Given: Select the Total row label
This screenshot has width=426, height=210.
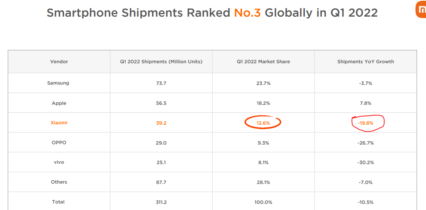Looking at the screenshot, I should pos(58,202).
